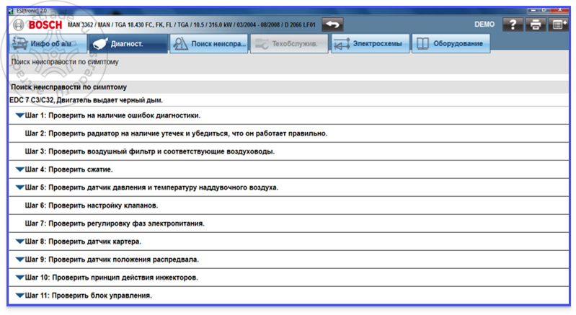Viewport: 576px width, 315px height.
Task: Open the help question mark button
Action: pos(513,25)
